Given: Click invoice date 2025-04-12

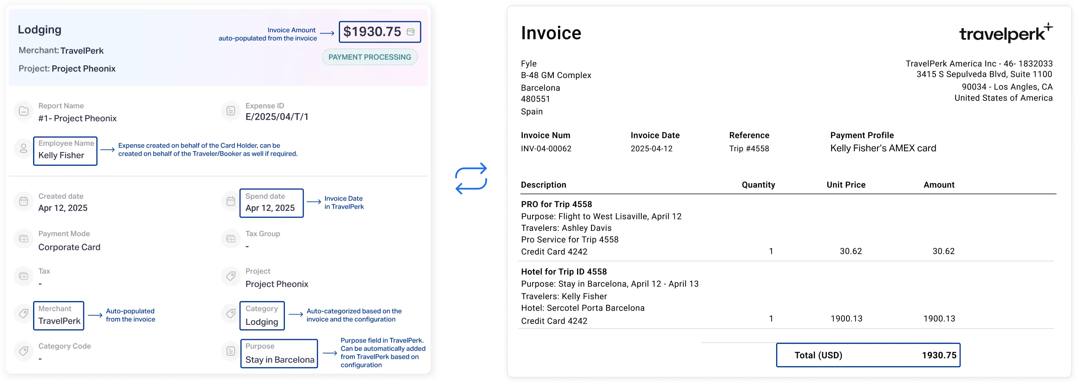Looking at the screenshot, I should [651, 149].
